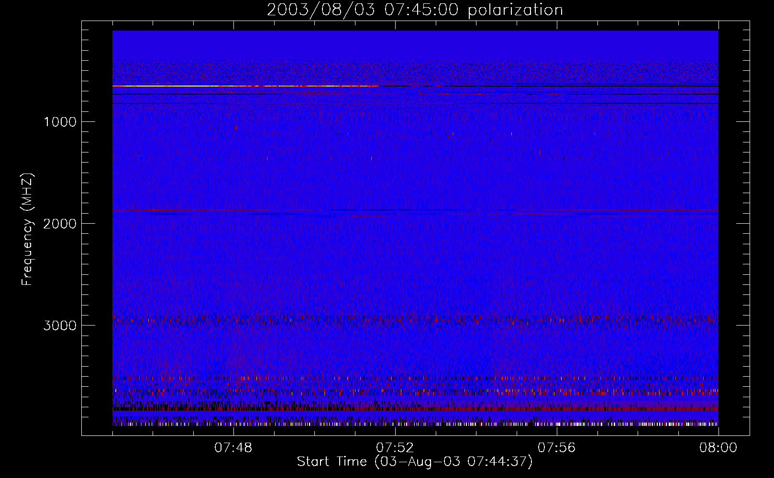Click the '07:48' time axis label
This screenshot has height=478, width=774.
click(233, 448)
